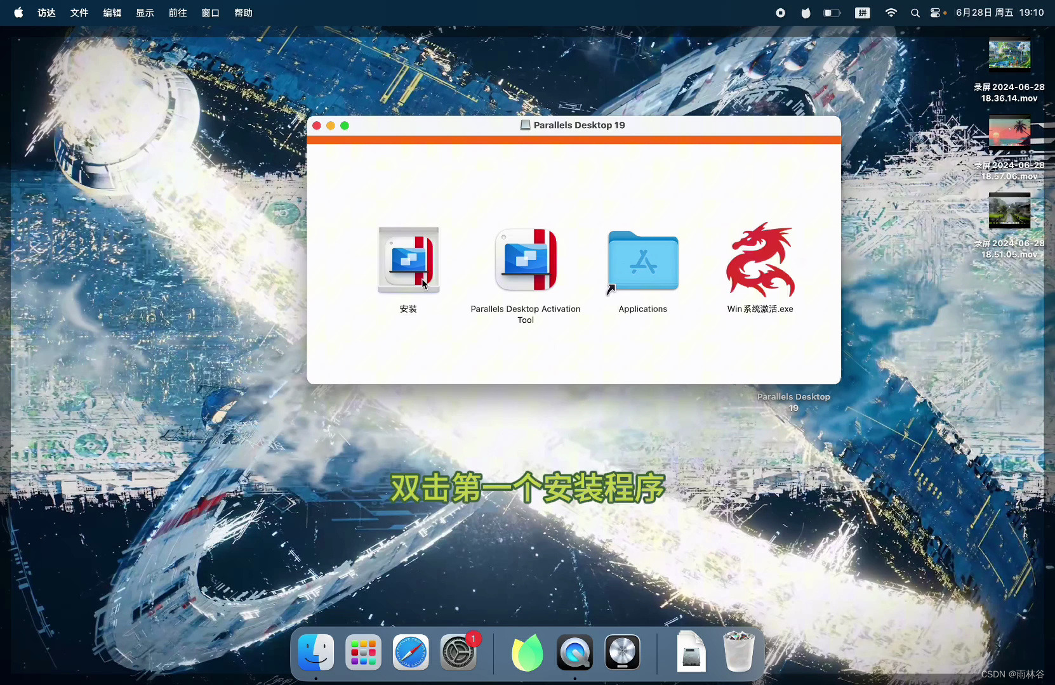Open the 帮助 menu
The image size is (1055, 685).
click(244, 13)
